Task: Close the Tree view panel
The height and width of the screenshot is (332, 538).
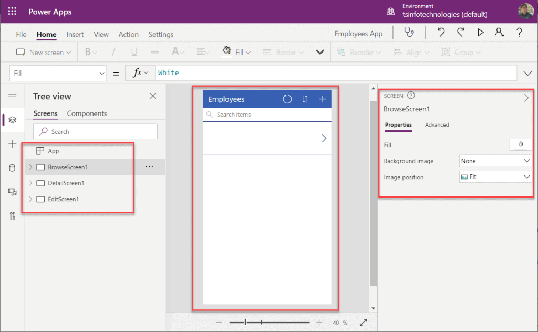Action: click(x=153, y=96)
